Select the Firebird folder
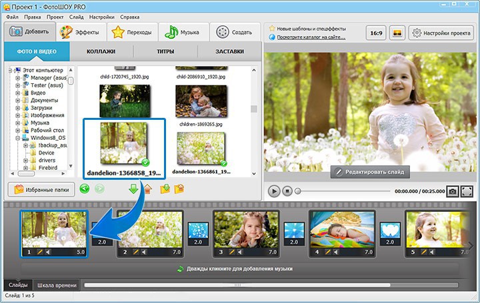480x303 pixels. tap(48, 168)
